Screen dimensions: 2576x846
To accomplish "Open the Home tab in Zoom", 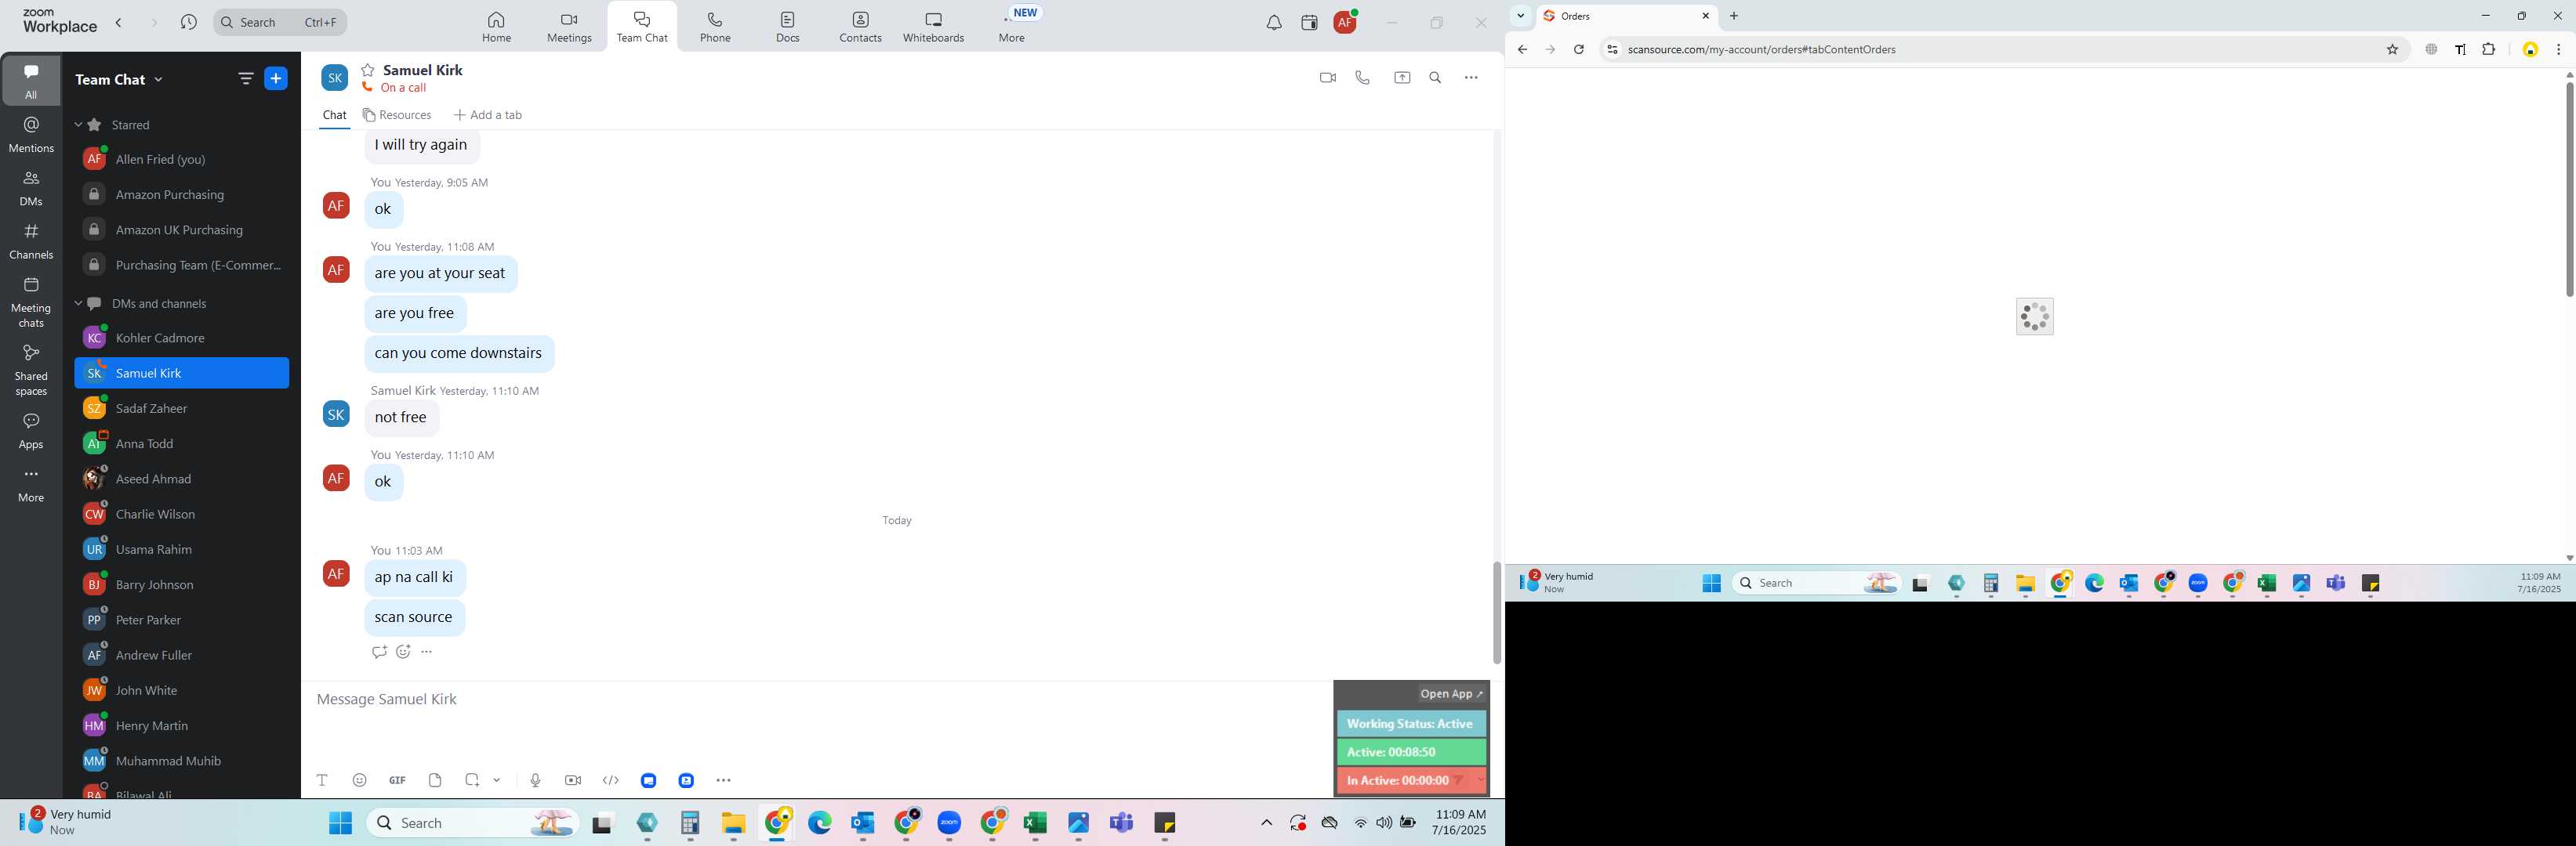I will point(496,27).
